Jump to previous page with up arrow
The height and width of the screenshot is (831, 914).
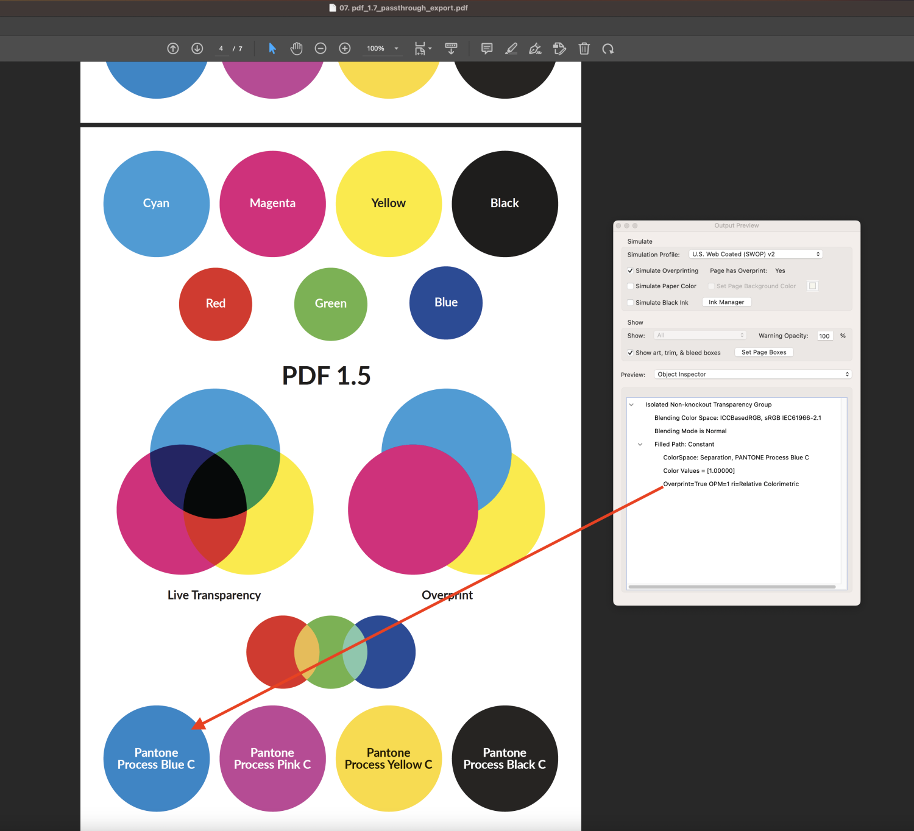(172, 48)
